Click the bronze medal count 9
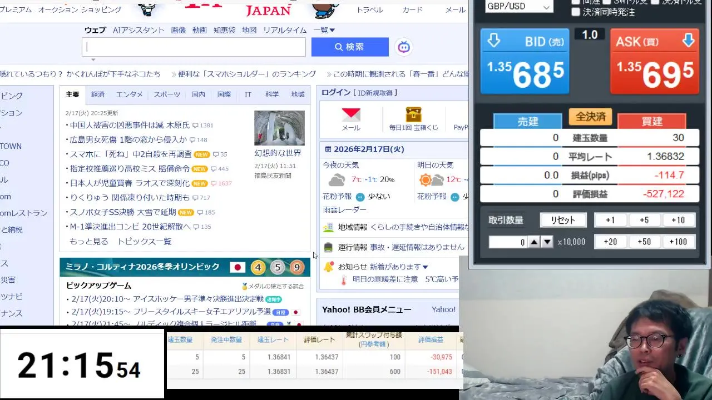The height and width of the screenshot is (400, 712). pyautogui.click(x=297, y=267)
